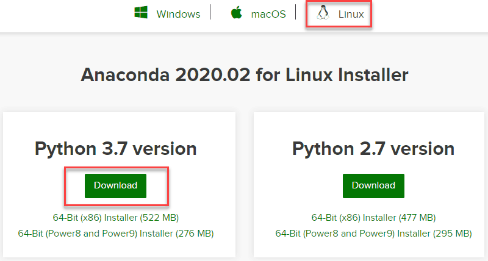Open 64-Bit (x86) Installer (522 MB) link
This screenshot has width=488, height=261.
116,218
